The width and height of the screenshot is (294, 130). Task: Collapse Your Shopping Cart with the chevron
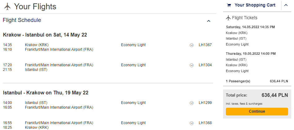[x=286, y=5]
